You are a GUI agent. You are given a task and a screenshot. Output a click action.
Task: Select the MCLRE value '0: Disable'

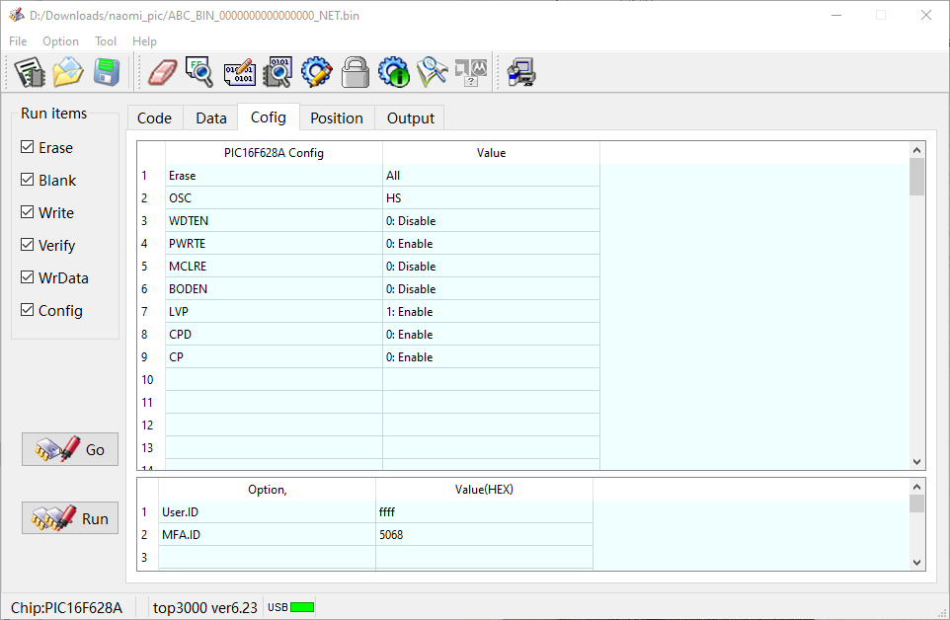(491, 267)
